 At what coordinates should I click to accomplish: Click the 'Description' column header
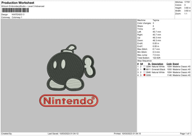157,64
